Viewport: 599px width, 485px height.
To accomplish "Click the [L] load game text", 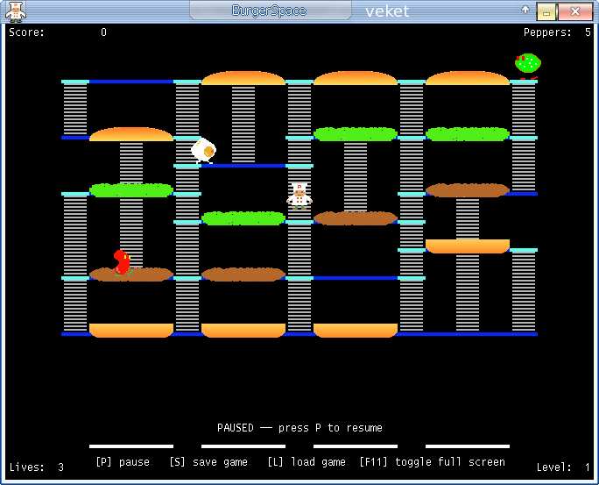I will pyautogui.click(x=307, y=462).
